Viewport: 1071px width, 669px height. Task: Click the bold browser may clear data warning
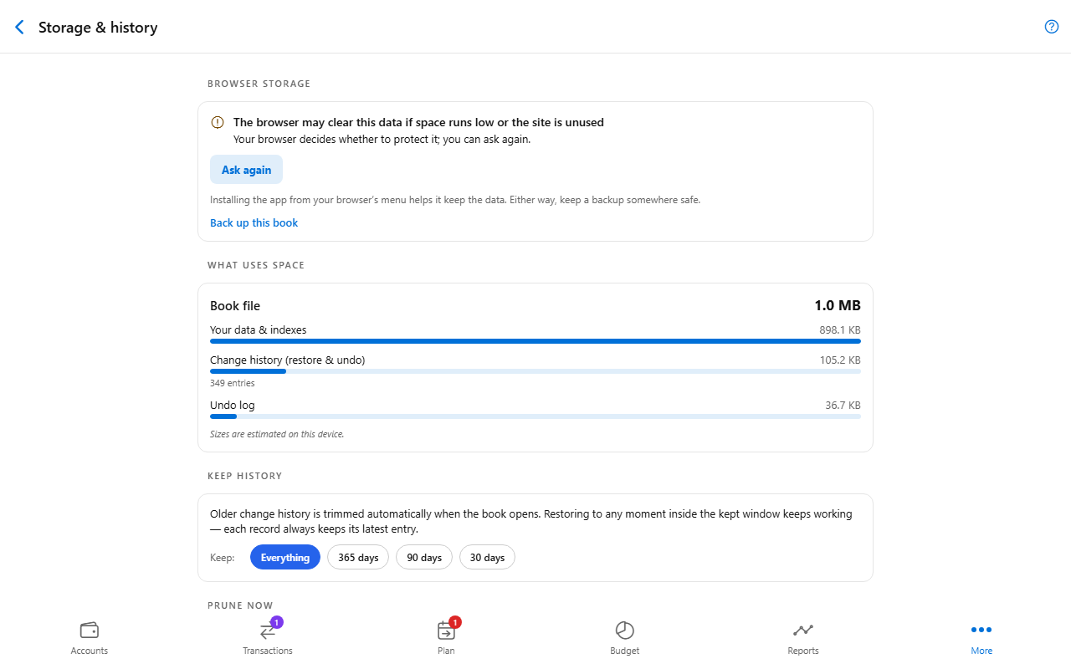[x=418, y=122]
